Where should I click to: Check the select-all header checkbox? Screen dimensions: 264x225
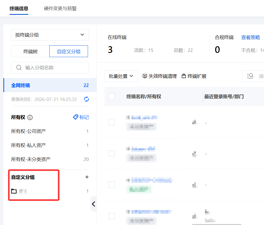[112, 96]
